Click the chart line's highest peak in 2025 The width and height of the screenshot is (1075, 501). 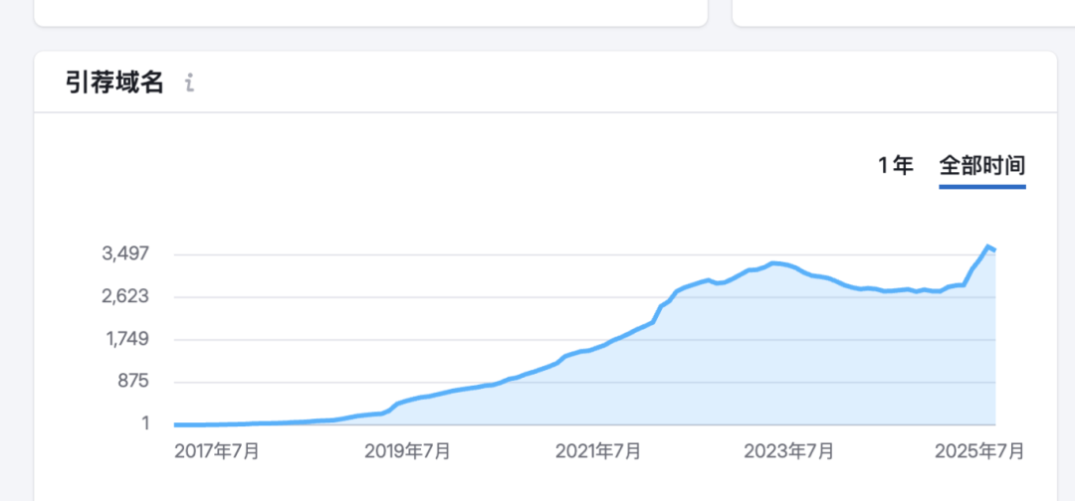987,246
